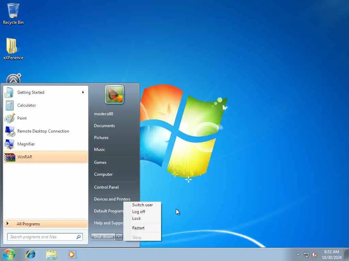349x261 pixels.
Task: Click Show desktop strip beside the clock
Action: pos(347,254)
